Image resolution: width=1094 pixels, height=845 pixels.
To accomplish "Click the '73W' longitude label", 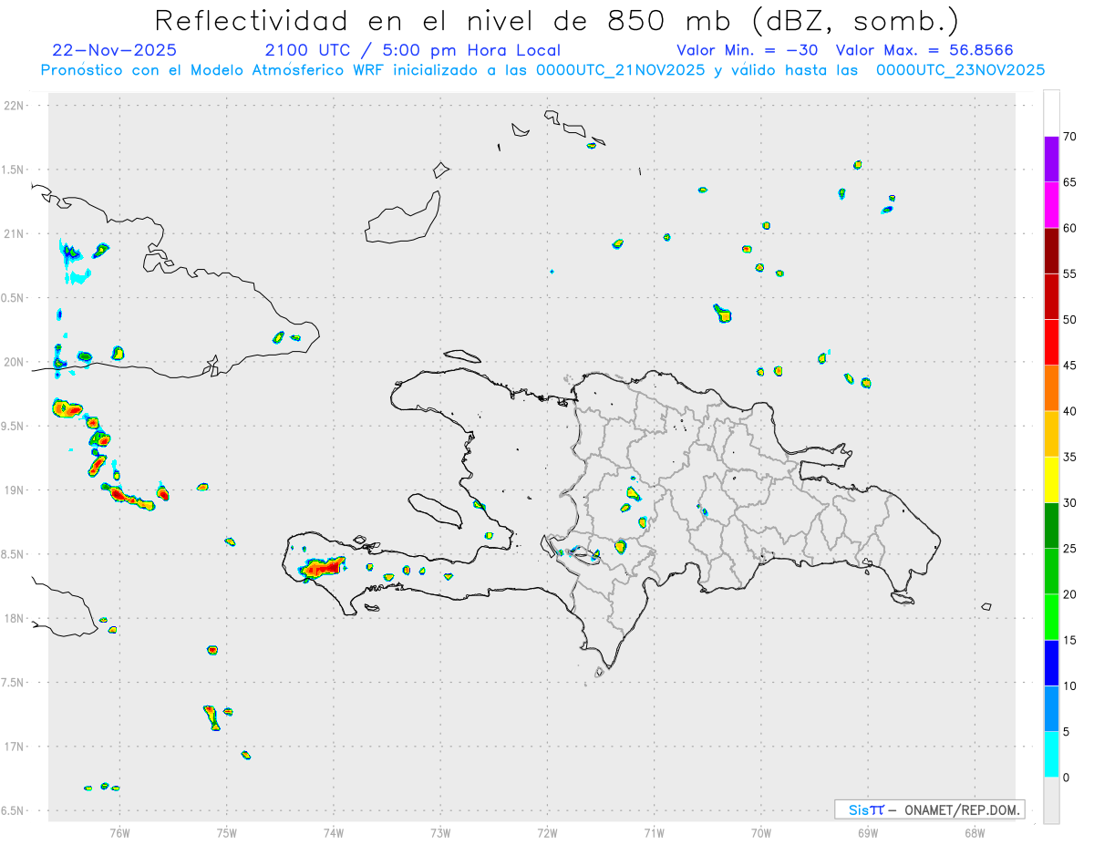I will point(440,832).
